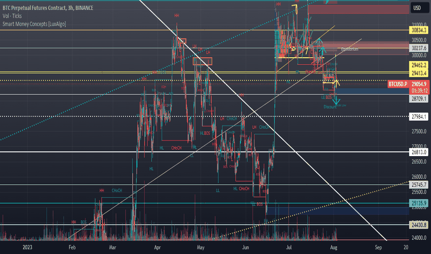Image resolution: width=431 pixels, height=254 pixels.
Task: Select the 28709.1 price label
Action: coord(419,98)
